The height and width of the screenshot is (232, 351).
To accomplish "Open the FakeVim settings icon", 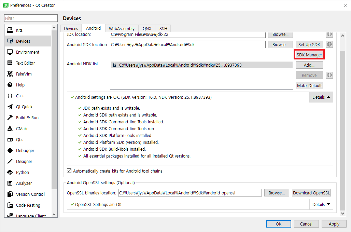I will click(10, 74).
